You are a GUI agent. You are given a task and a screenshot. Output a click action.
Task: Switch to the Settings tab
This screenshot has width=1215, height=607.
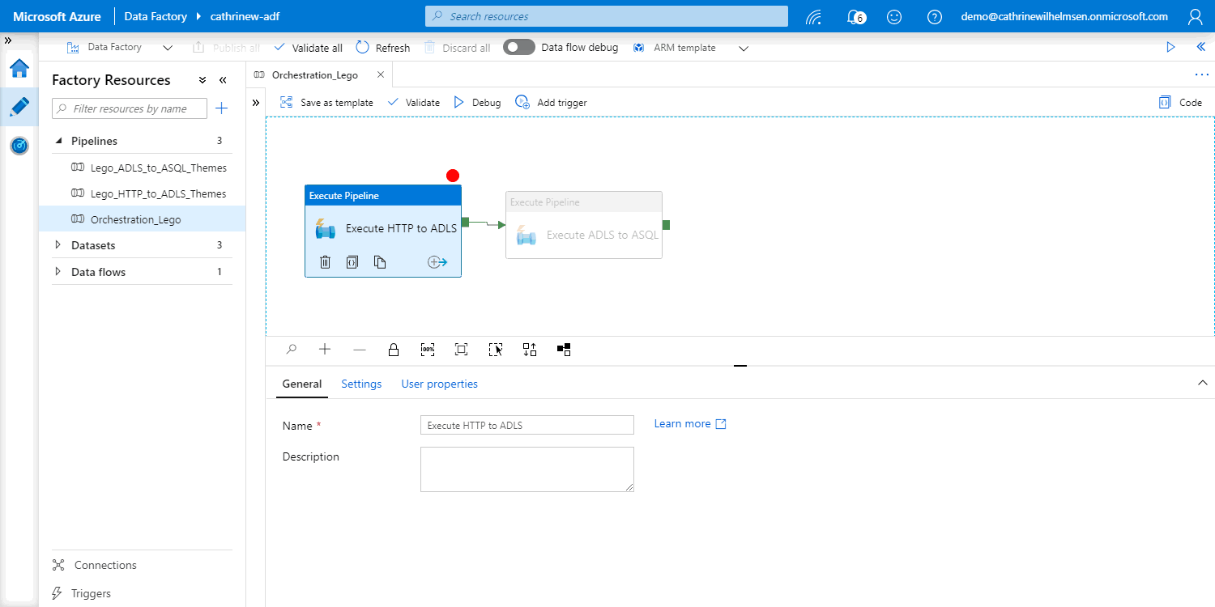(361, 384)
